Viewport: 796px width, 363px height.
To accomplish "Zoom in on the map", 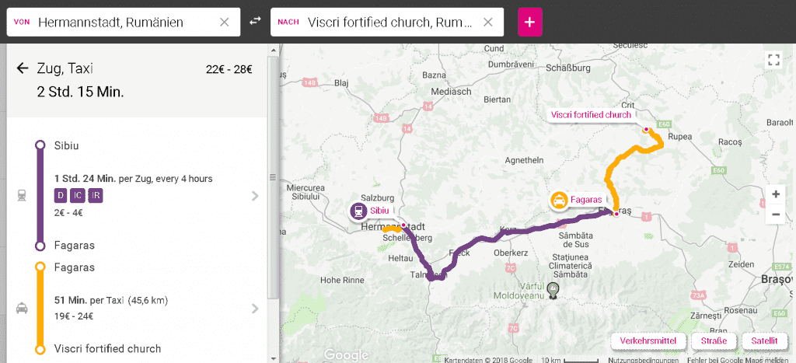I will [x=775, y=194].
